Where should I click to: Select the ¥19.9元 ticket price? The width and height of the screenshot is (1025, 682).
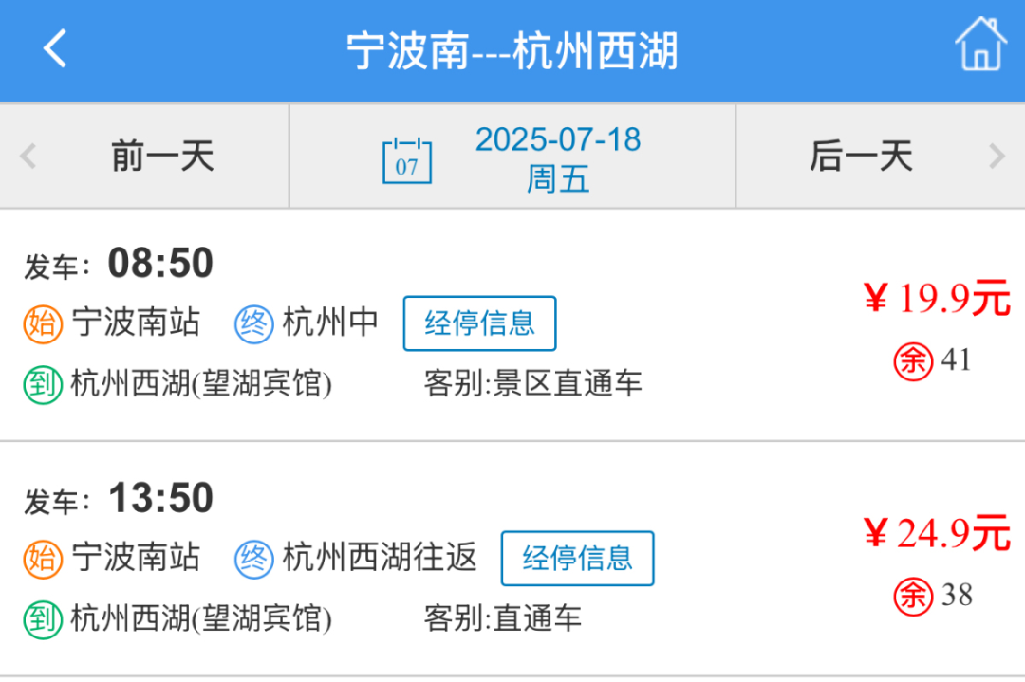pyautogui.click(x=937, y=298)
